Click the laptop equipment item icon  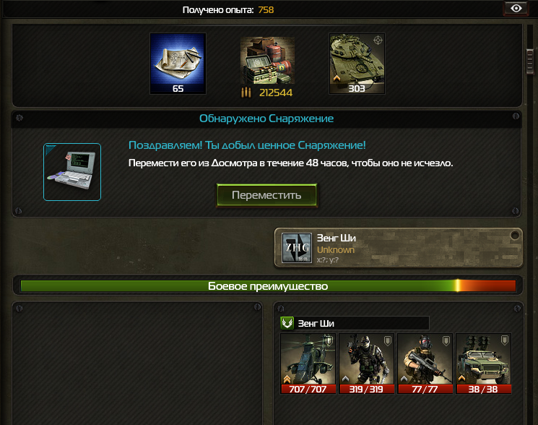pos(72,172)
